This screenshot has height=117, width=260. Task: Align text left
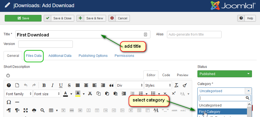click(94, 85)
